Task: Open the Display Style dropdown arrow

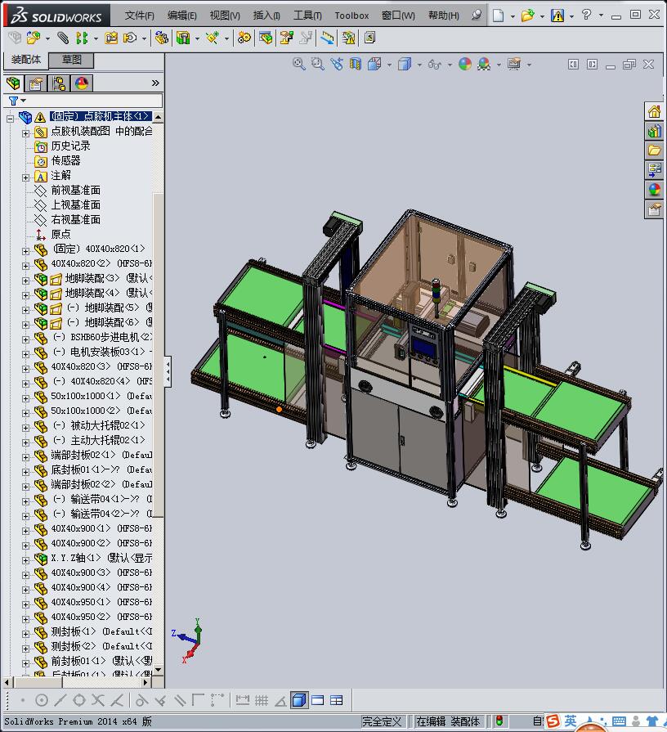Action: click(x=419, y=65)
